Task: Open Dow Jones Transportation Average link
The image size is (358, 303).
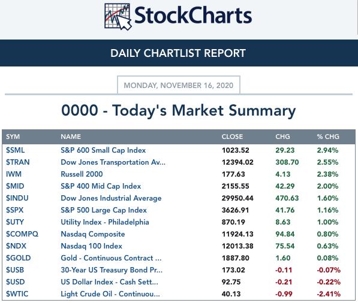Action: click(113, 162)
